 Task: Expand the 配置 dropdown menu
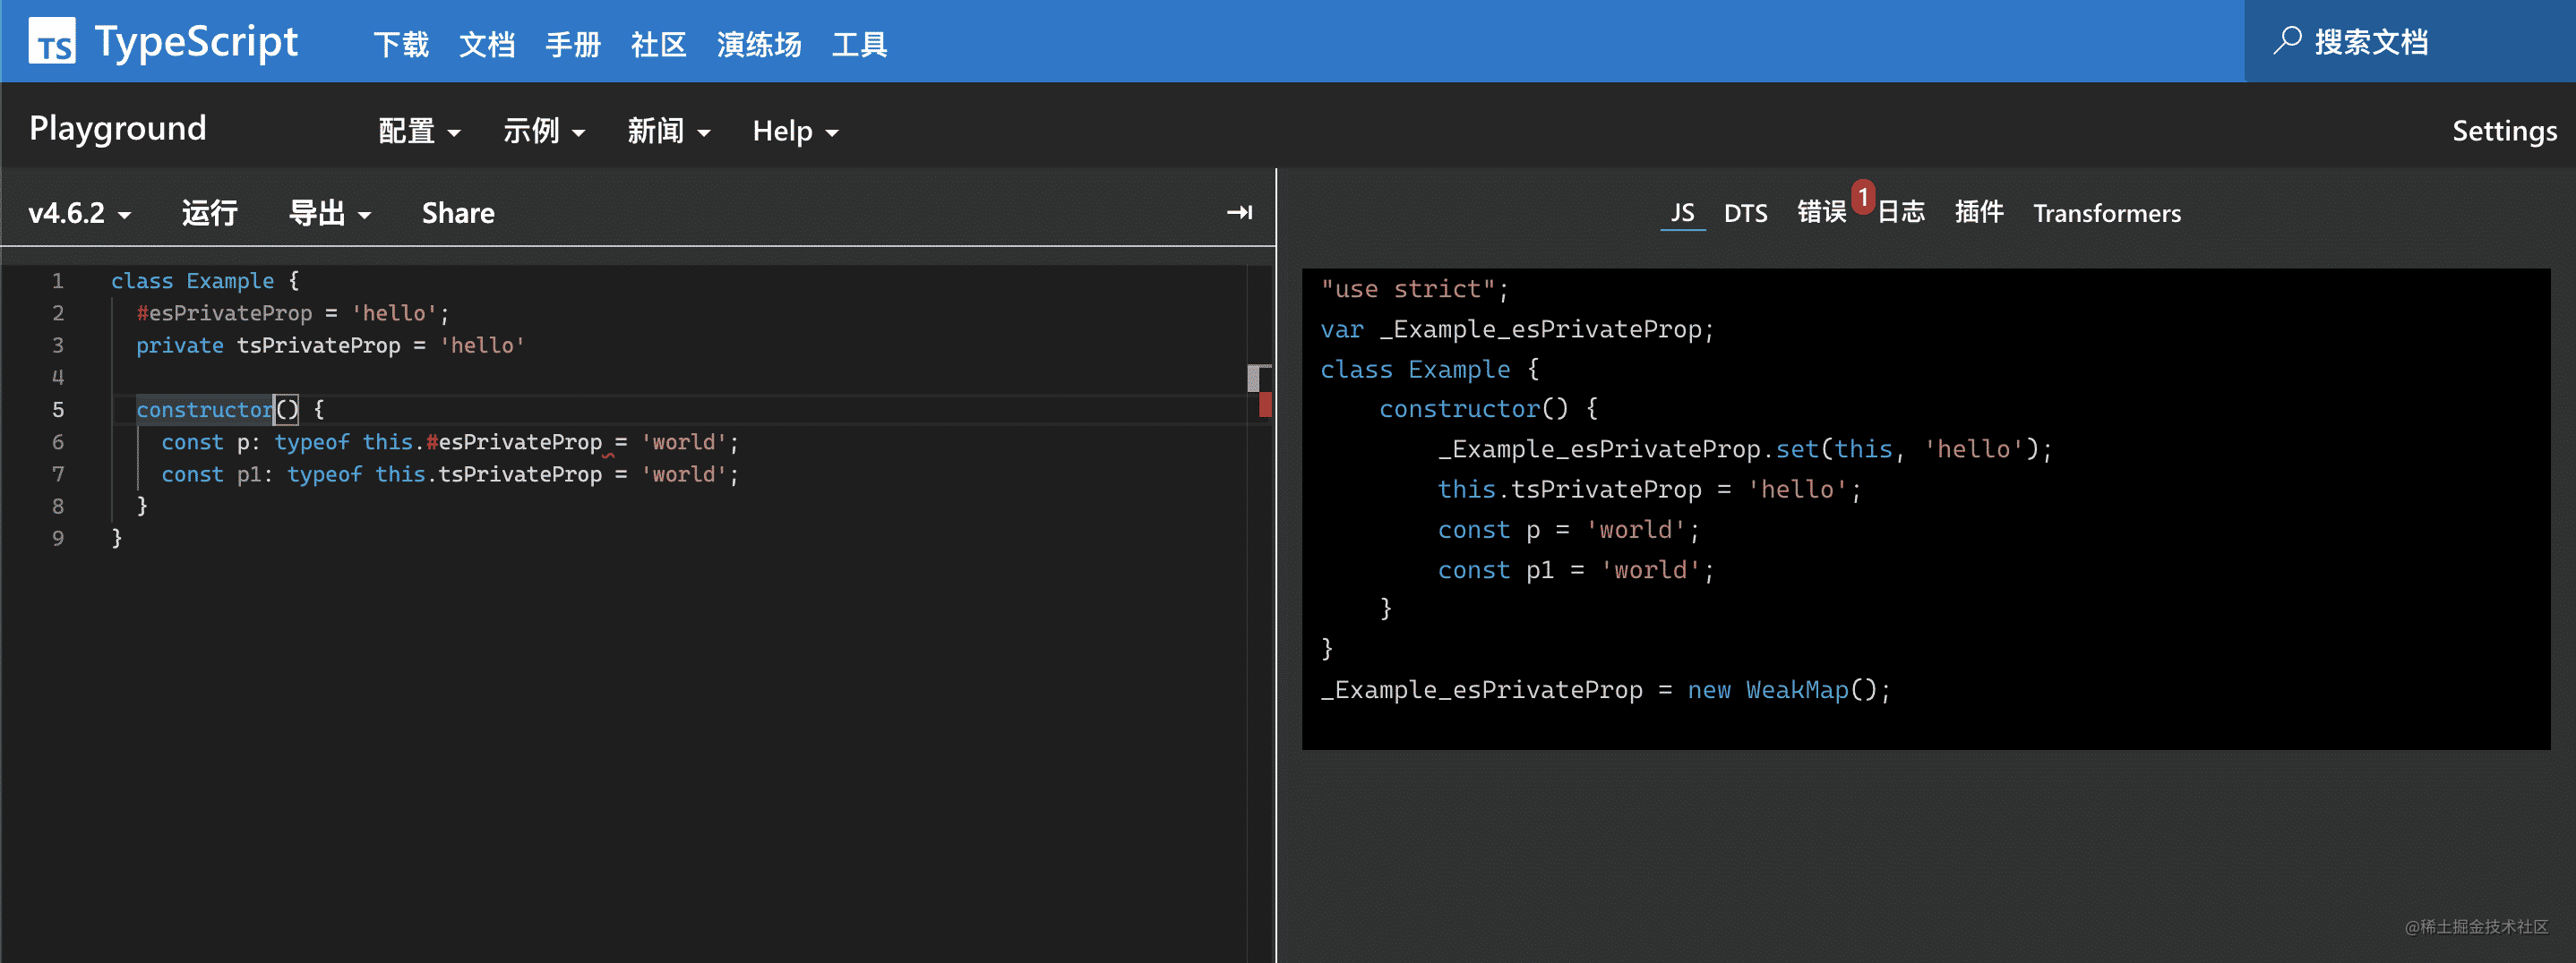pyautogui.click(x=419, y=131)
